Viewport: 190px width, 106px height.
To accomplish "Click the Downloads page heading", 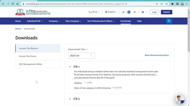I will coord(26,38).
